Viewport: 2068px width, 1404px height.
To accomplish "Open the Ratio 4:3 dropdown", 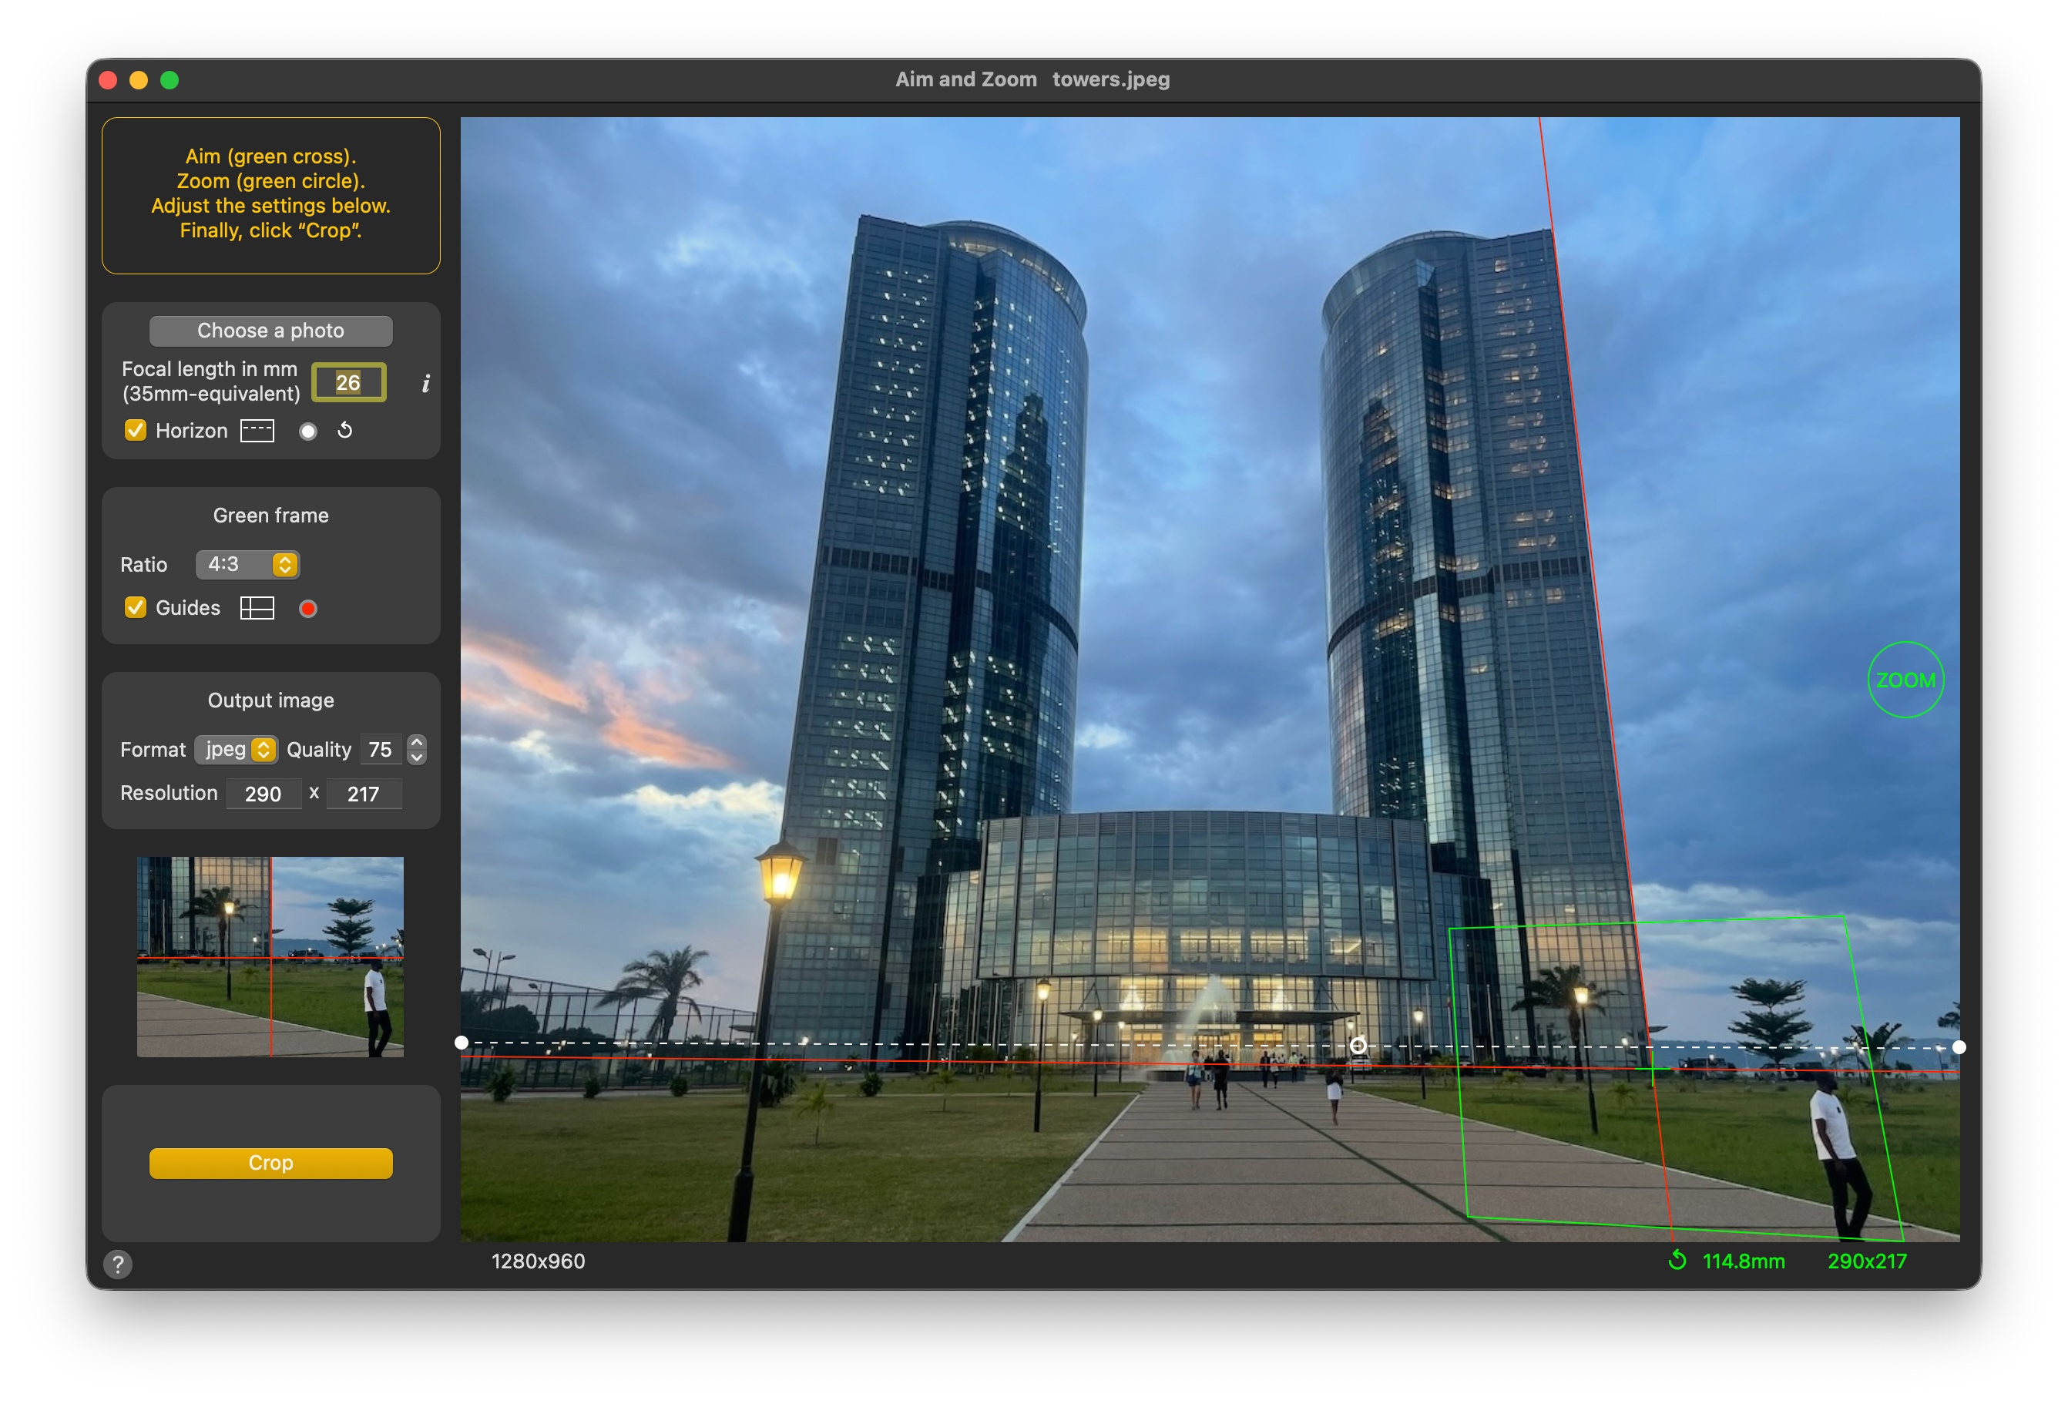I will coord(247,564).
